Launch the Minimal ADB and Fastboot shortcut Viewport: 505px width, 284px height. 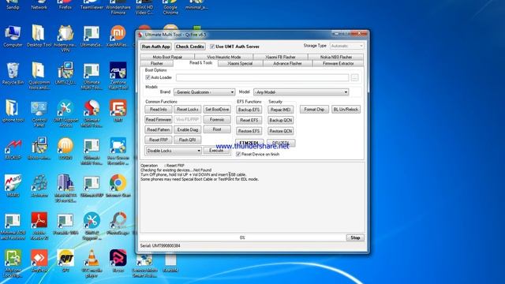(x=13, y=226)
